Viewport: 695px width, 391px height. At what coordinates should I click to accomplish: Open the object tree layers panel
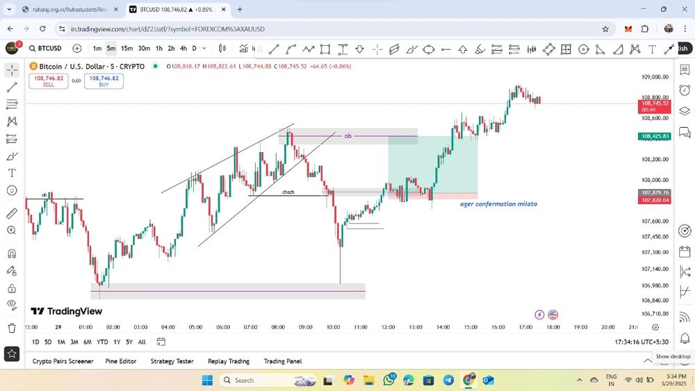[x=685, y=110]
